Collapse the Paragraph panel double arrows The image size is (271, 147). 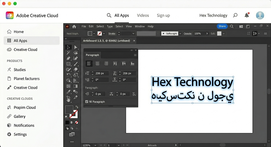[132, 50]
